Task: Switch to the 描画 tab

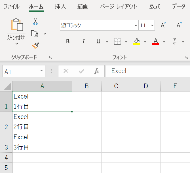Action: [83, 7]
